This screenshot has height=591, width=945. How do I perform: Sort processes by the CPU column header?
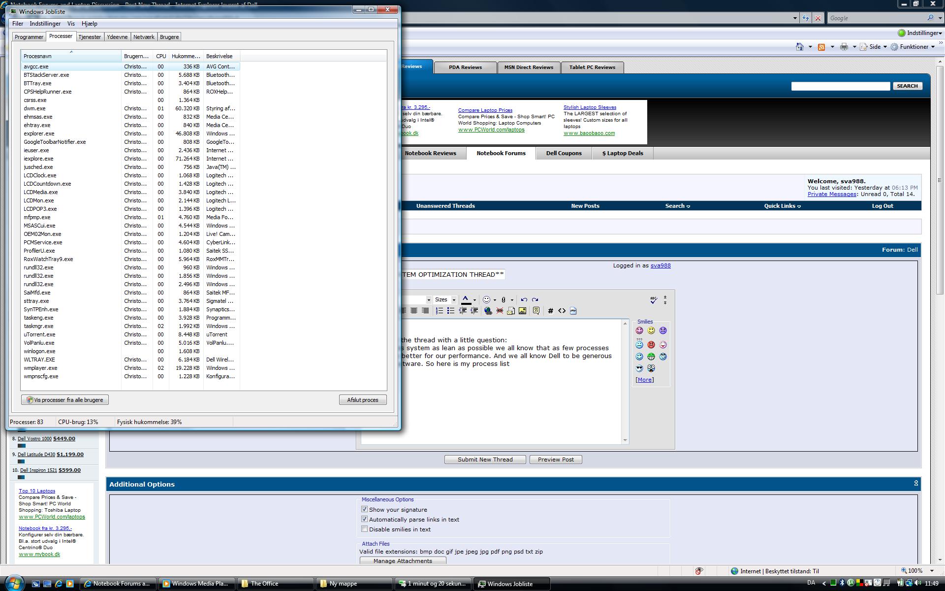tap(161, 56)
